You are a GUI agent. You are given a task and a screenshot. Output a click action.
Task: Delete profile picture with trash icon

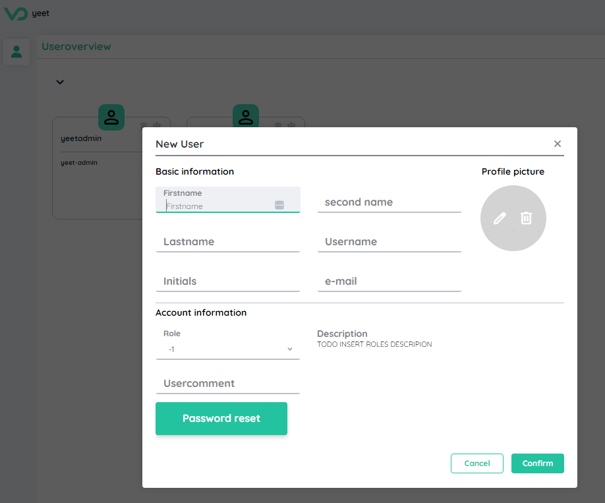[x=527, y=218]
